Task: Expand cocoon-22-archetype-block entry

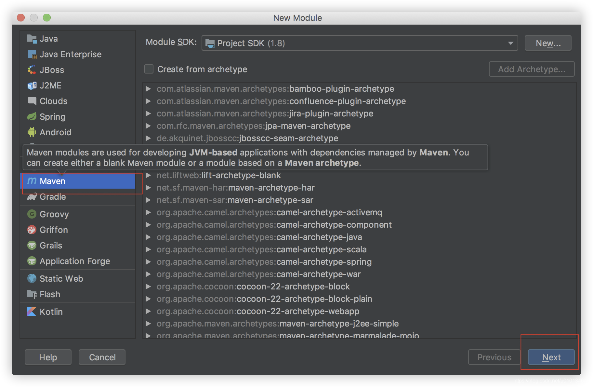Action: coord(148,287)
